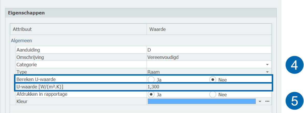Click the blue Kleur color swatch
The width and height of the screenshot is (304, 113).
(x=202, y=101)
